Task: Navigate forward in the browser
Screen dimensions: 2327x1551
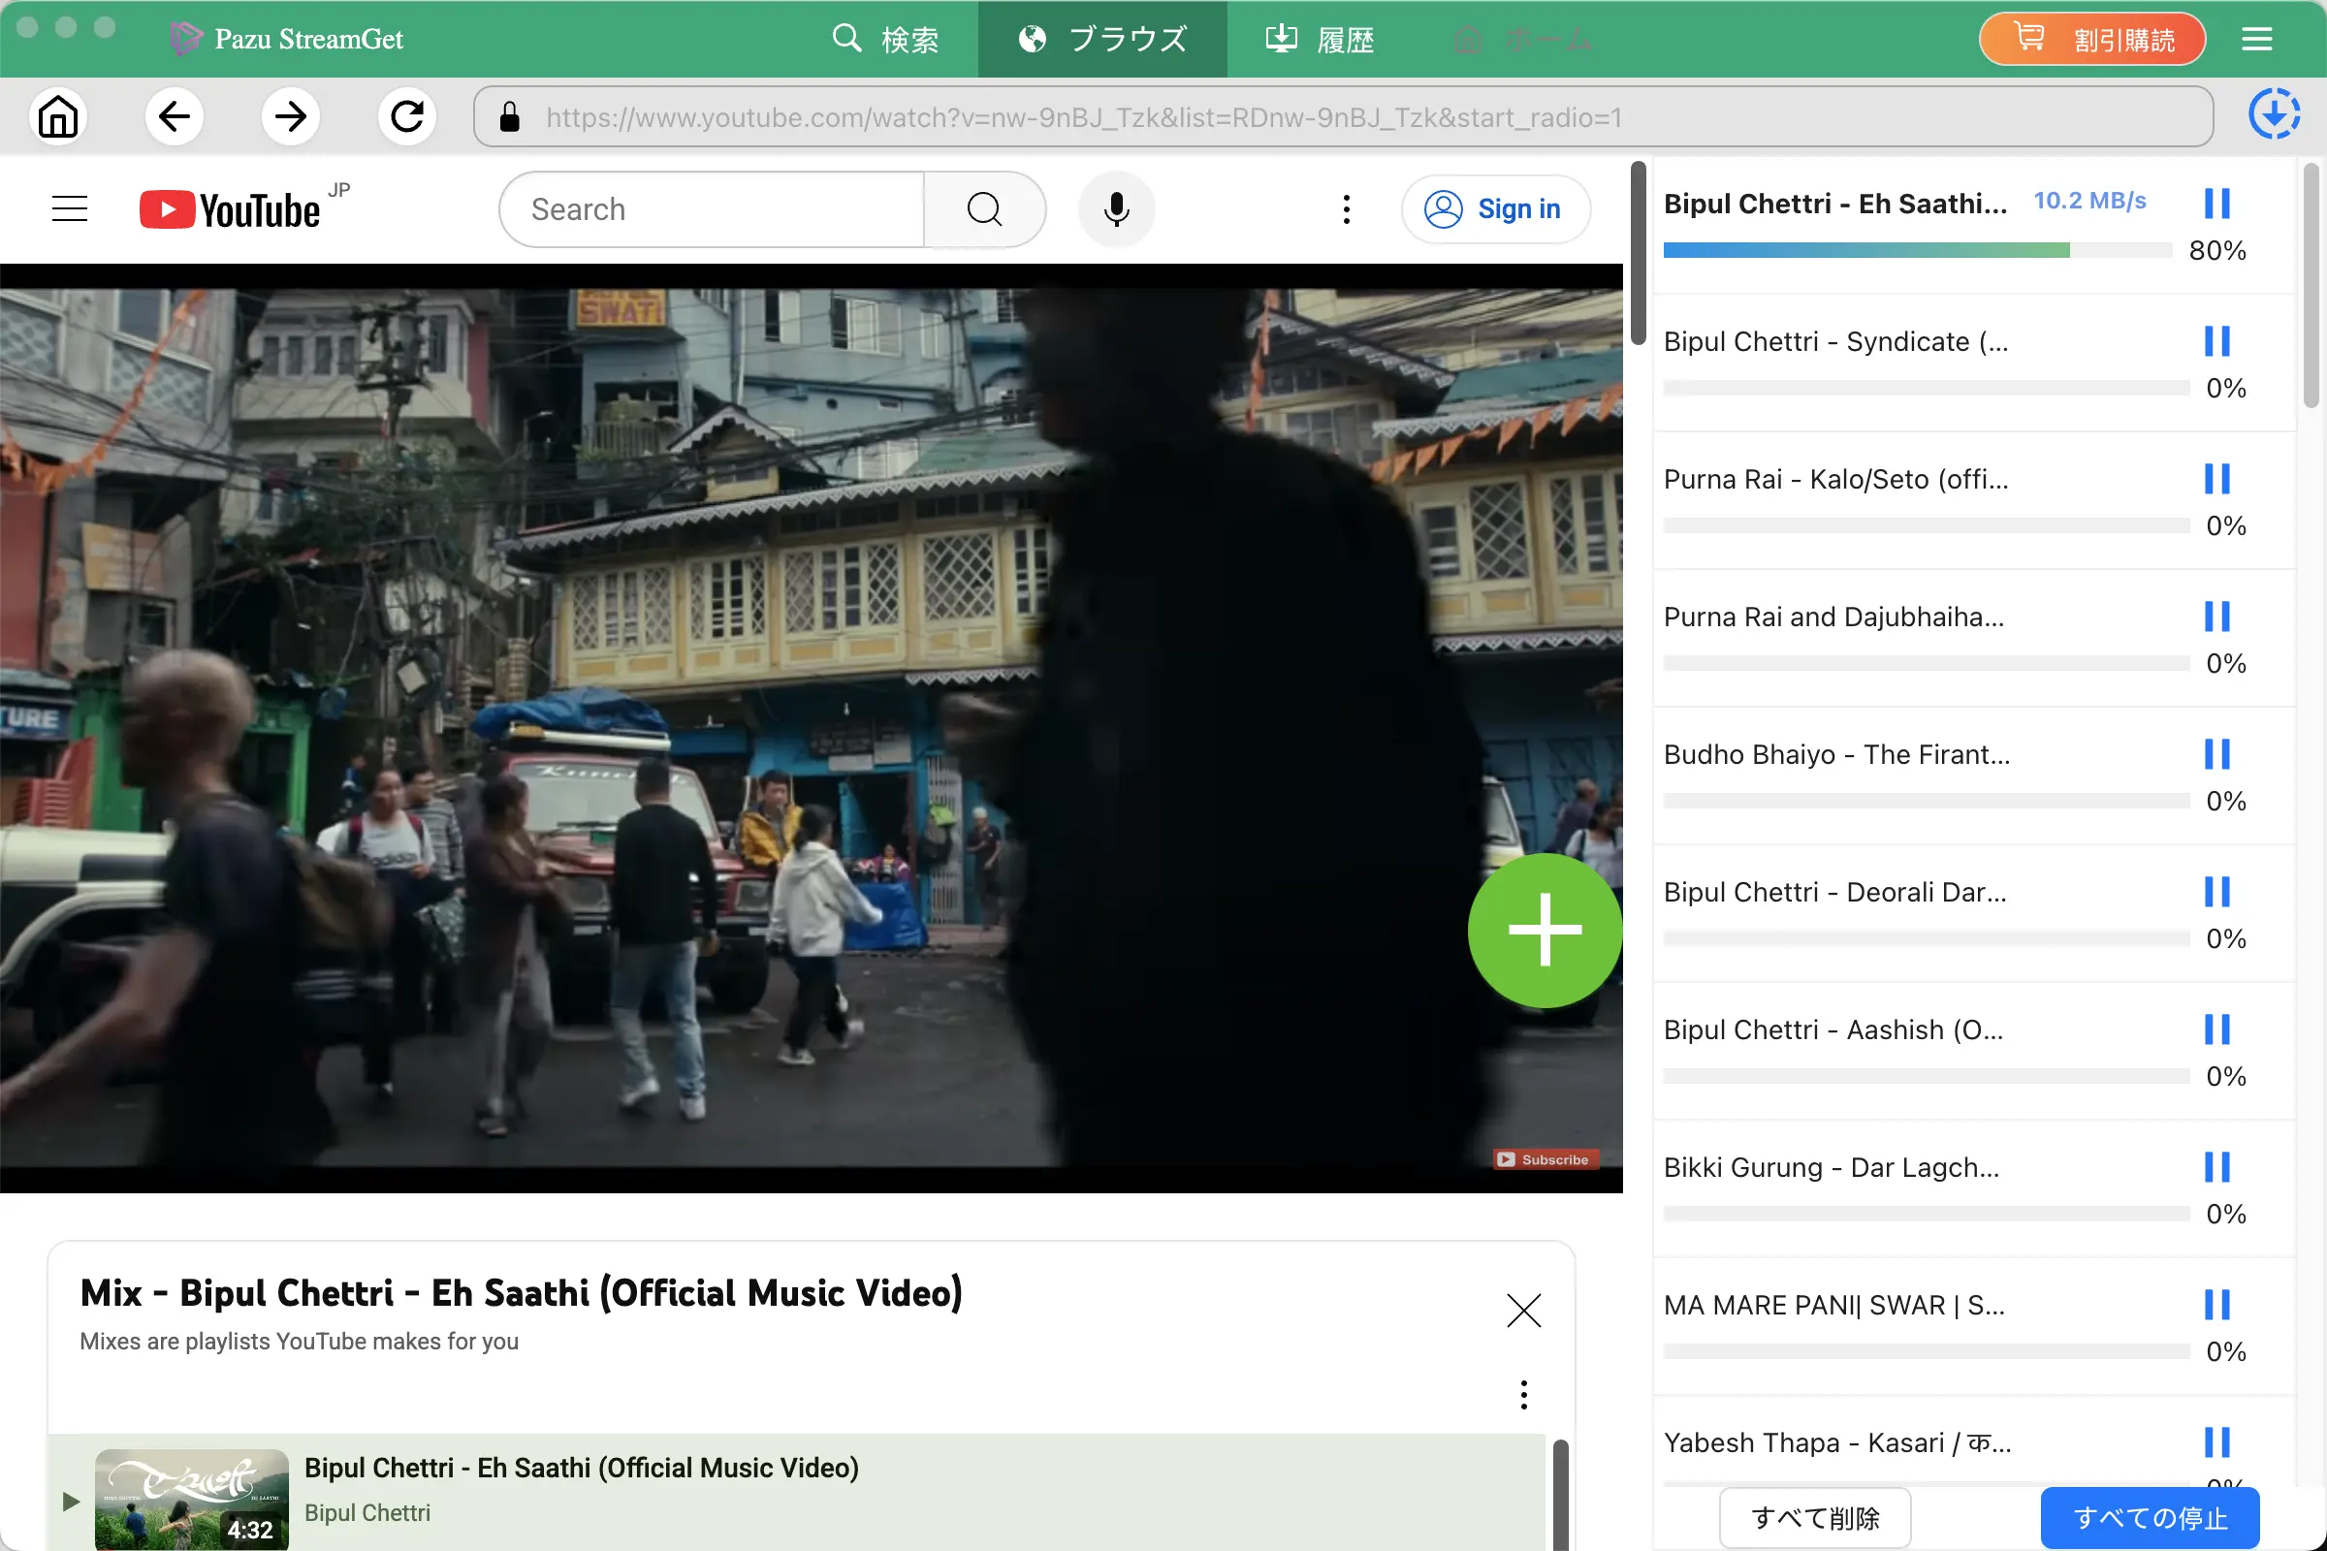Action: (291, 116)
